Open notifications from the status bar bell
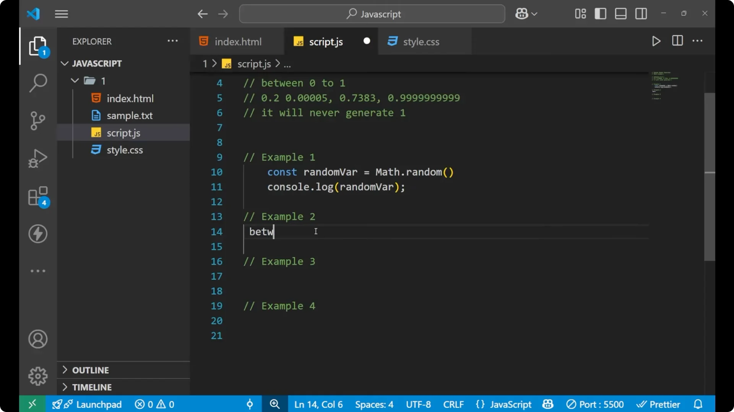 [x=698, y=404]
